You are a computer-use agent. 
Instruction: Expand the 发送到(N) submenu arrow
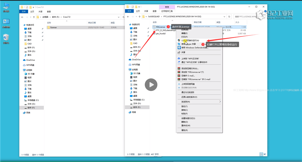pyautogui.click(x=220, y=102)
